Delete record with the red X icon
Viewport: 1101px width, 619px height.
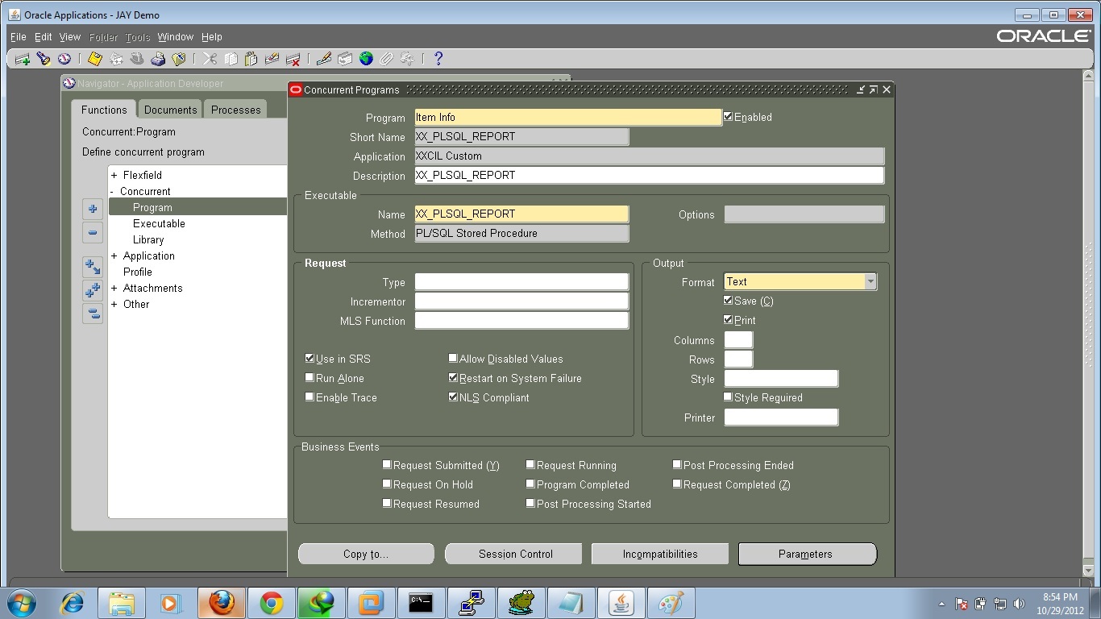pos(293,59)
